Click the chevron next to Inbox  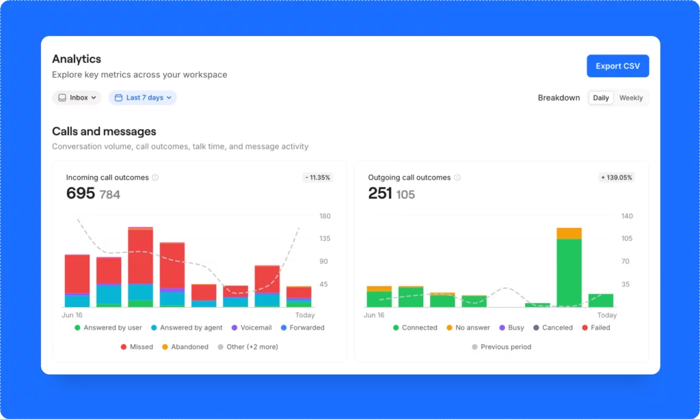(x=93, y=98)
